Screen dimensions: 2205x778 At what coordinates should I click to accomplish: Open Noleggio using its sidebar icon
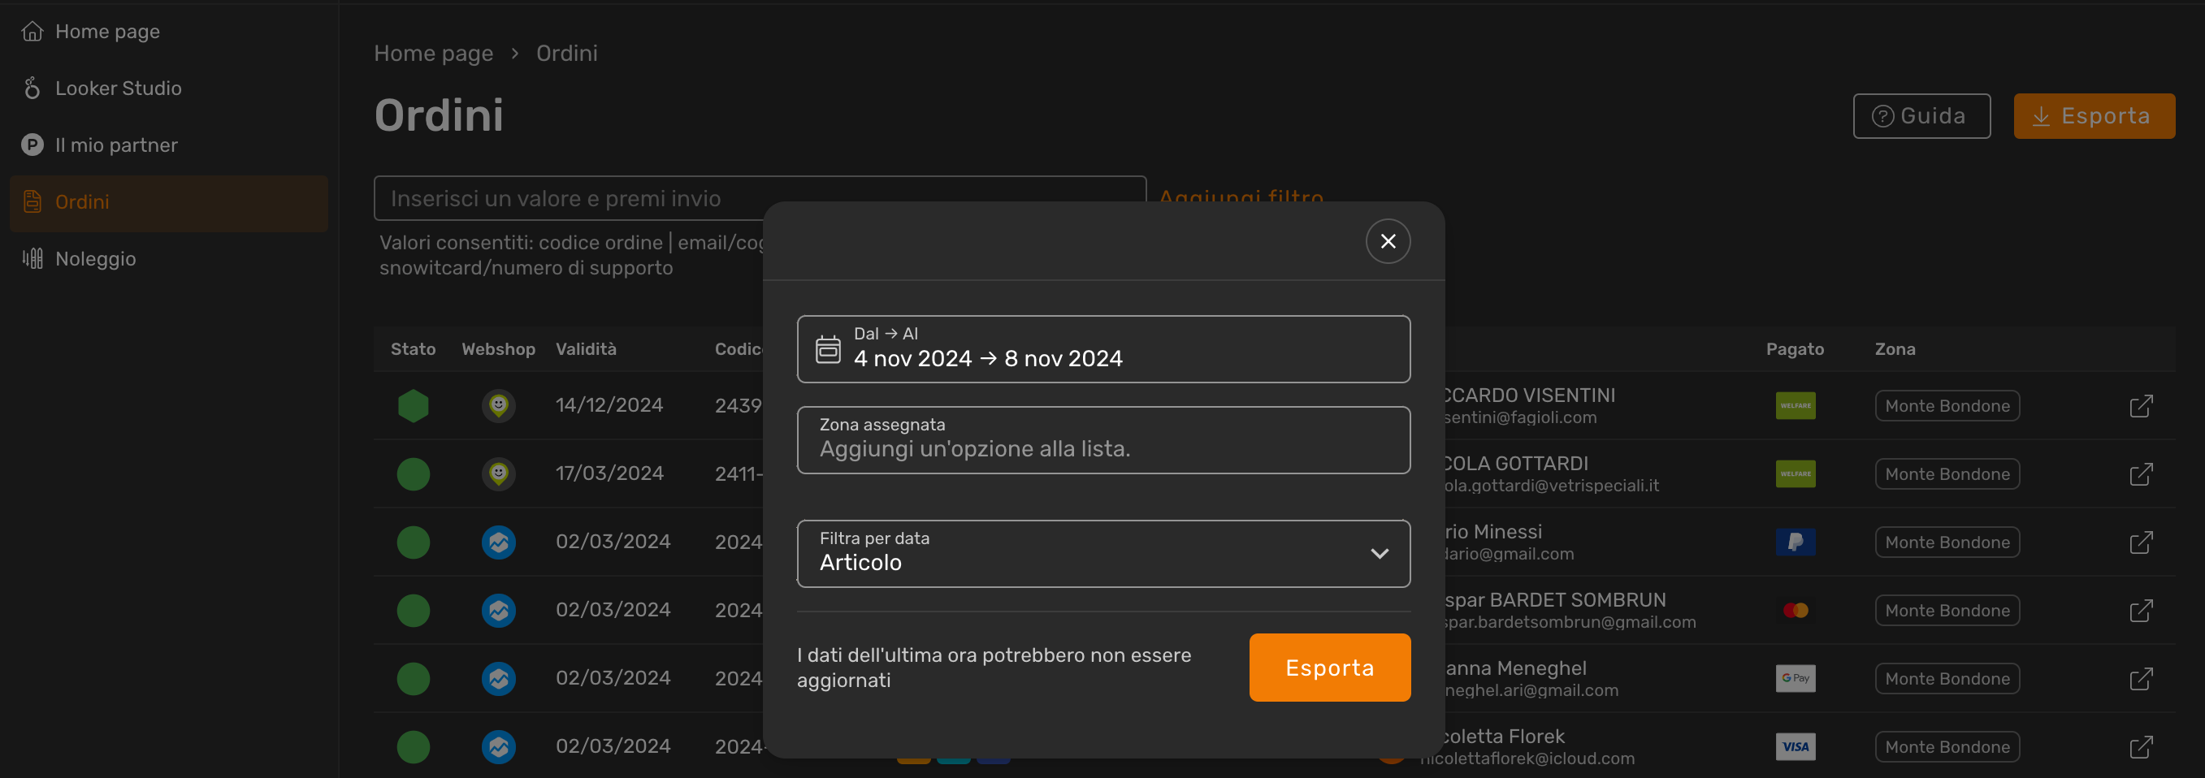click(32, 258)
